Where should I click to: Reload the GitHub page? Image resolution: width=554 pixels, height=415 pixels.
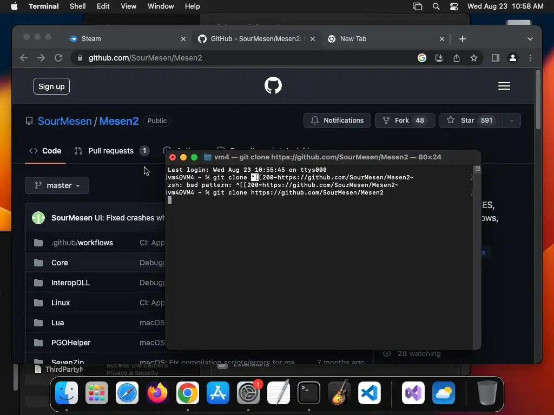pos(58,58)
